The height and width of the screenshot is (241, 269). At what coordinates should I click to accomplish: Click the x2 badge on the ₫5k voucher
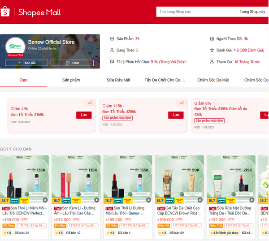(x=90, y=102)
